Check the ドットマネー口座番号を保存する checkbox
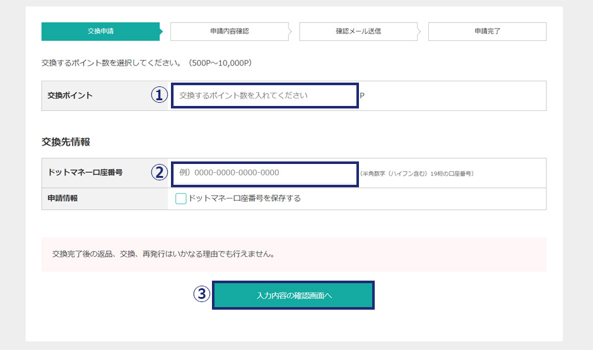The width and height of the screenshot is (593, 350). click(181, 199)
